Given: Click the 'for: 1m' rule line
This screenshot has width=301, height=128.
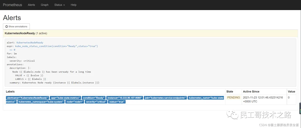Looking at the screenshot, I should (x=12, y=54).
